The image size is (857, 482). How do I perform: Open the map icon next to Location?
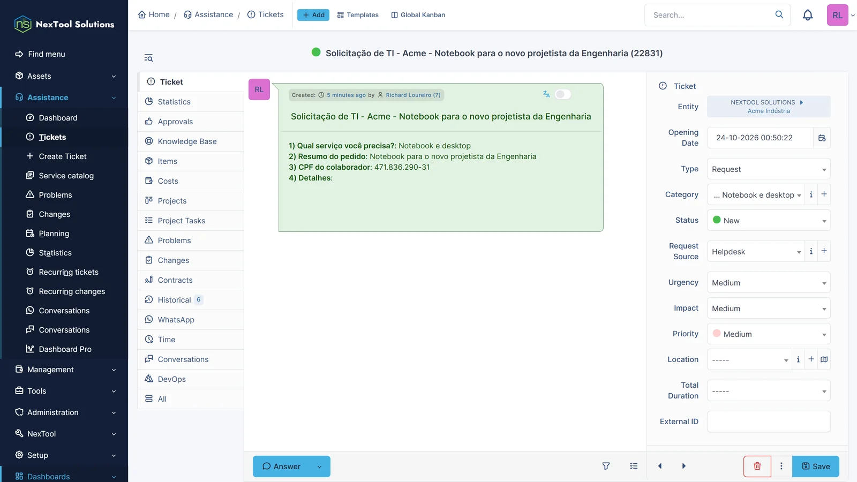click(x=824, y=359)
